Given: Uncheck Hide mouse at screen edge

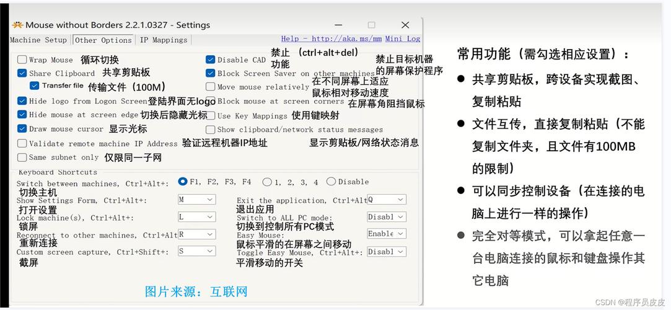Looking at the screenshot, I should coord(22,115).
